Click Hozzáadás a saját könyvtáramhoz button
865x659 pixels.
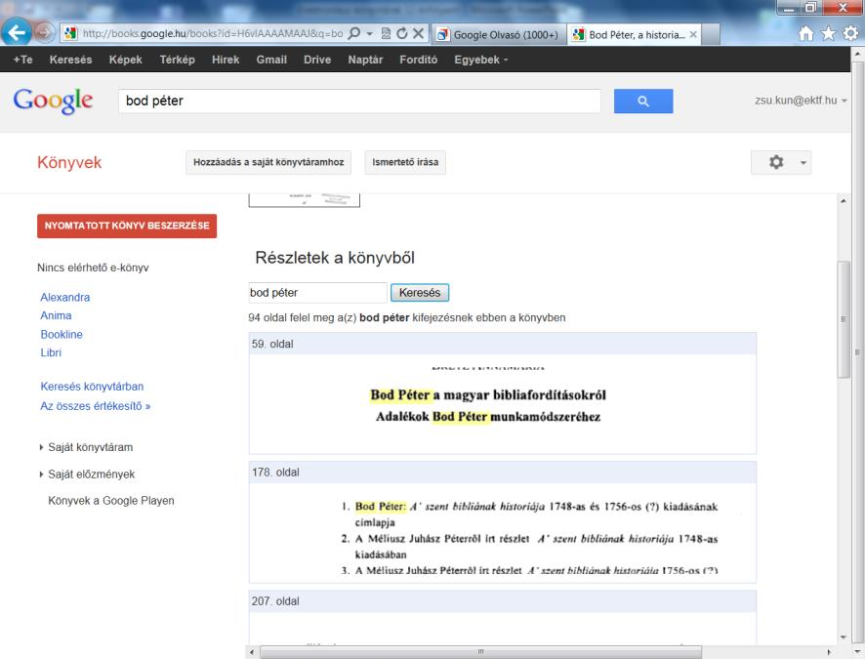(268, 162)
